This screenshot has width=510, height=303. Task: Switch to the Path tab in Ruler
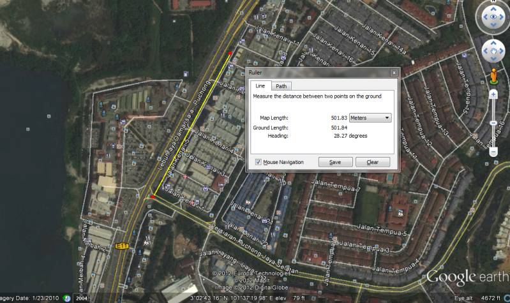281,86
